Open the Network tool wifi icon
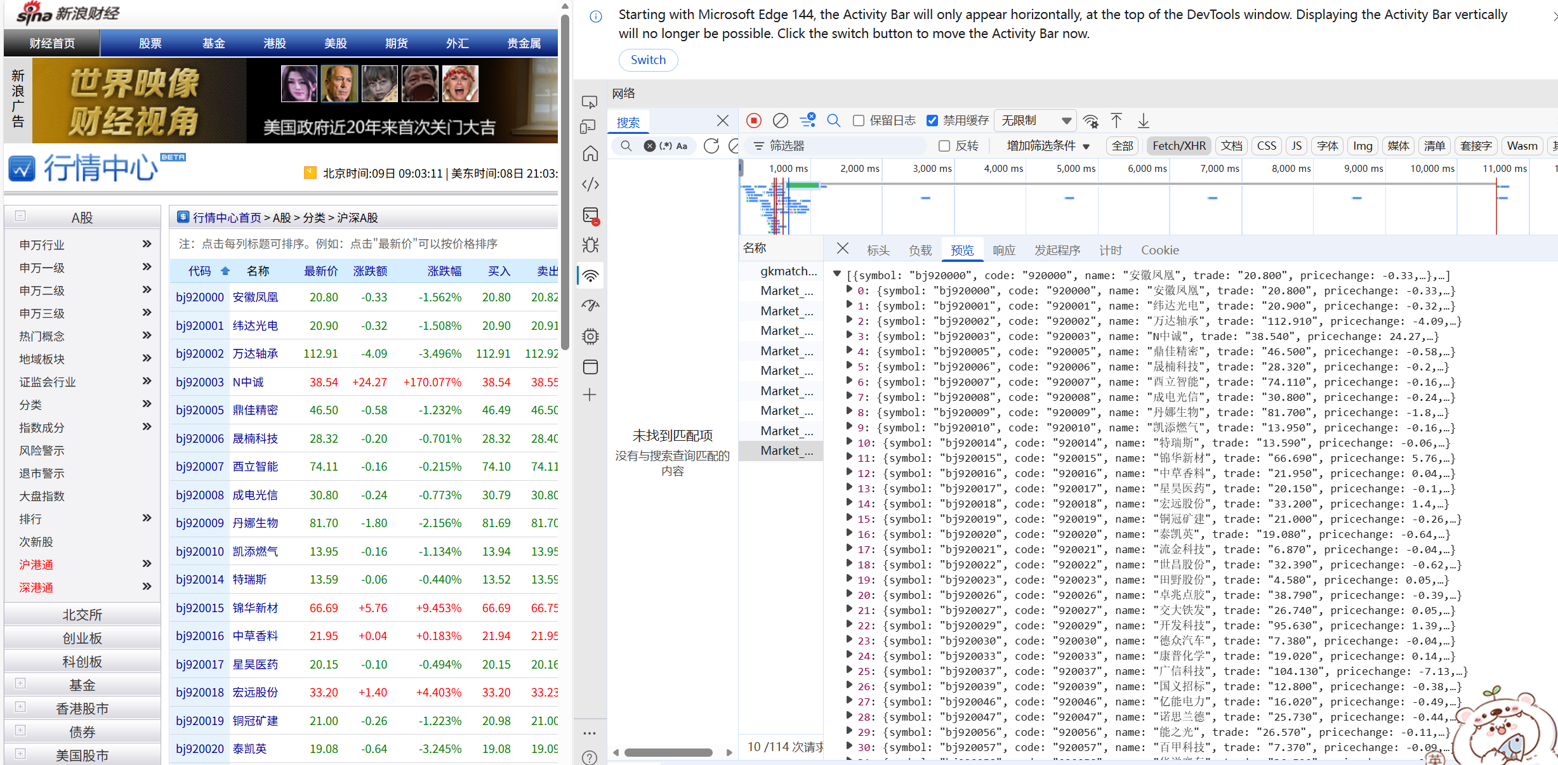This screenshot has height=765, width=1558. tap(590, 276)
